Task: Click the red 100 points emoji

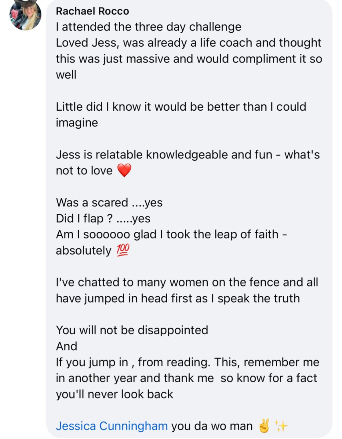Action: 123,250
